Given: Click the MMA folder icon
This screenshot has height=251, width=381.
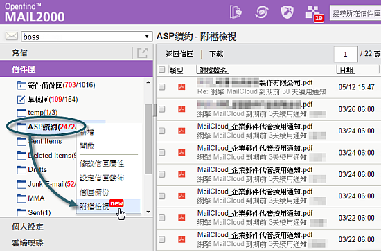Looking at the screenshot, I should (21, 198).
